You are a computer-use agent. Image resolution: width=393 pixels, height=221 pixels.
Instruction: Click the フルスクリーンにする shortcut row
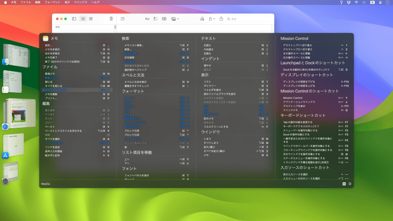[x=236, y=127]
